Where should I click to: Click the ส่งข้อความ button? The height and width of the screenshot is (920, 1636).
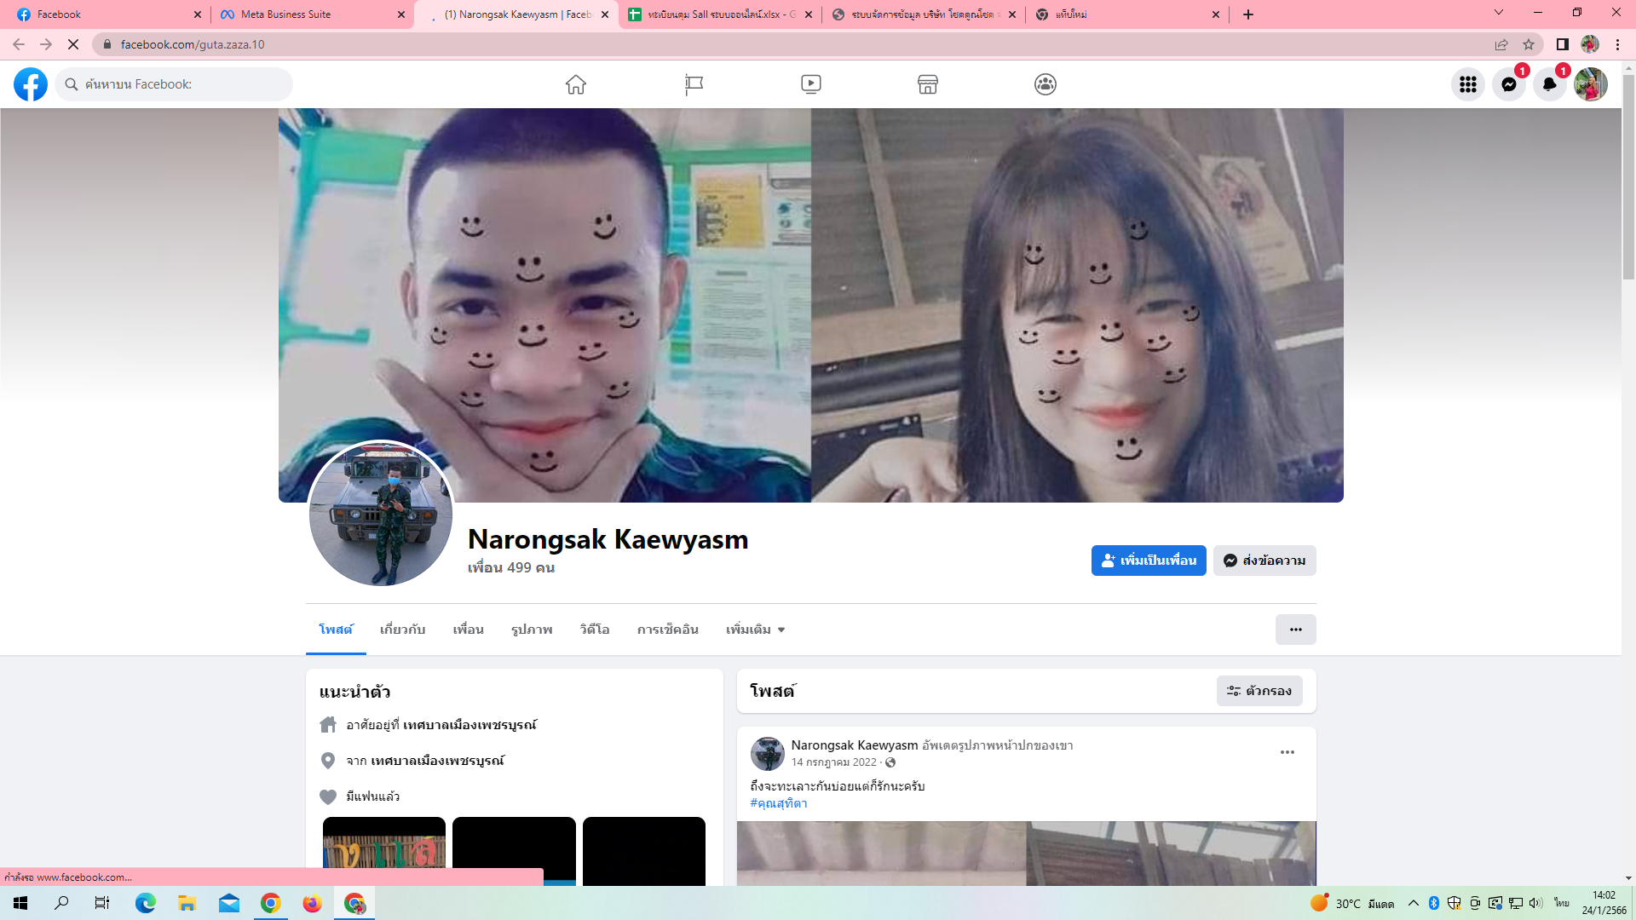click(x=1264, y=561)
